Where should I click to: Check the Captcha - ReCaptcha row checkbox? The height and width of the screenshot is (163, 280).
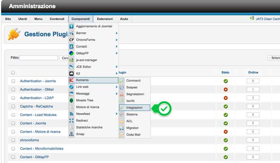tap(13, 107)
